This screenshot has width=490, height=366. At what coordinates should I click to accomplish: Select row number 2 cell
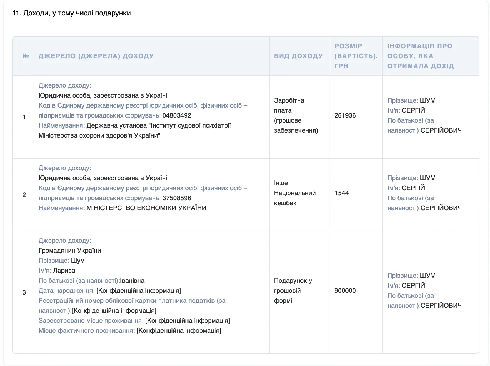point(24,195)
